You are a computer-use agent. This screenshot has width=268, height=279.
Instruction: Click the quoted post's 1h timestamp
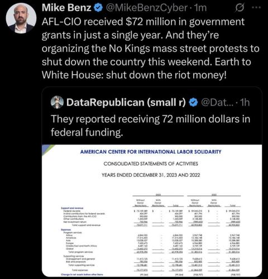(x=245, y=102)
